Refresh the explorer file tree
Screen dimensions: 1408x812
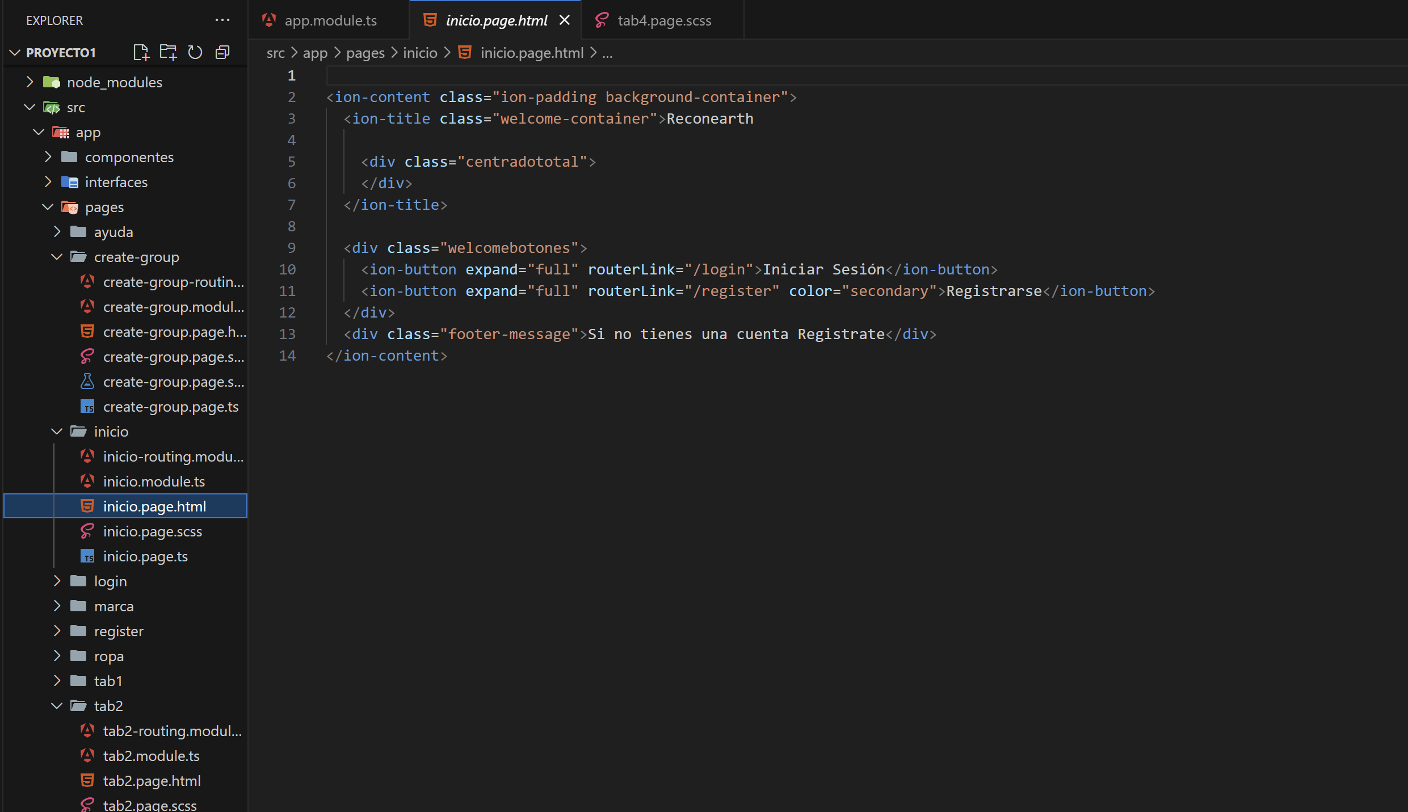point(195,52)
